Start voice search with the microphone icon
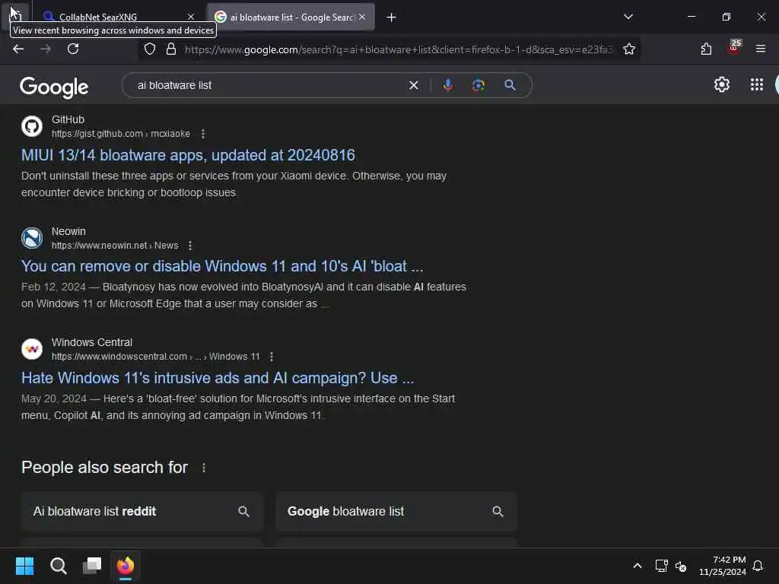Image resolution: width=779 pixels, height=584 pixels. coord(447,85)
